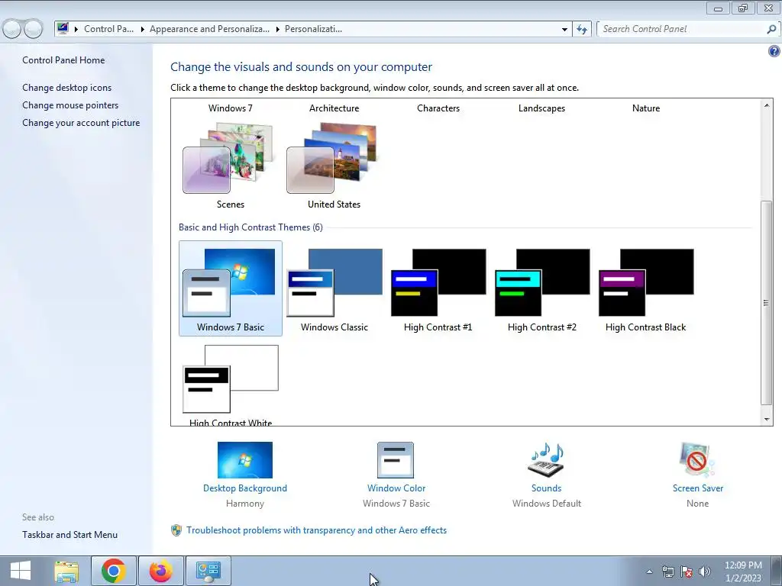Image resolution: width=782 pixels, height=586 pixels.
Task: Open the address bar history dropdown
Action: (x=564, y=29)
